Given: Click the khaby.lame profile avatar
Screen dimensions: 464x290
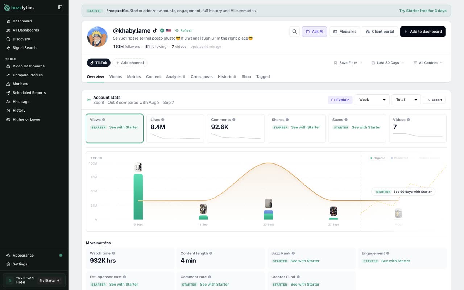Looking at the screenshot, I should tap(98, 37).
